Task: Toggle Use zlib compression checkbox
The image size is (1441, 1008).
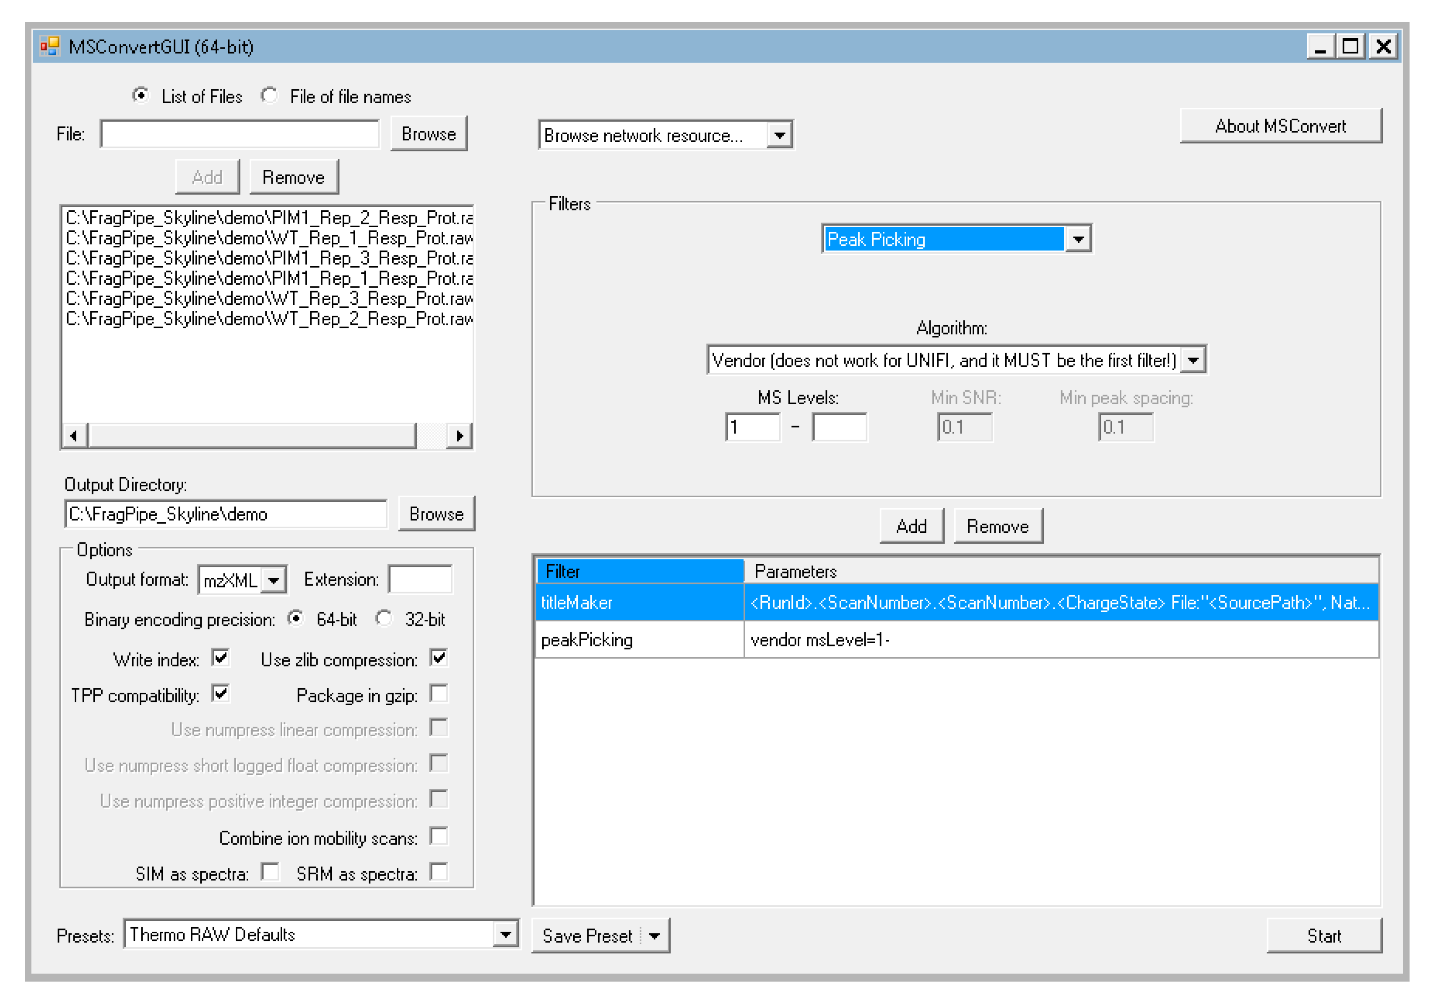Action: point(439,658)
